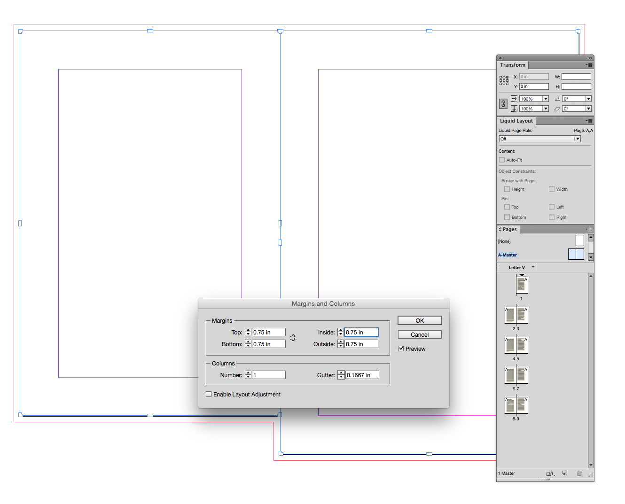Click the Delete Selected Pages trash icon

pyautogui.click(x=579, y=473)
